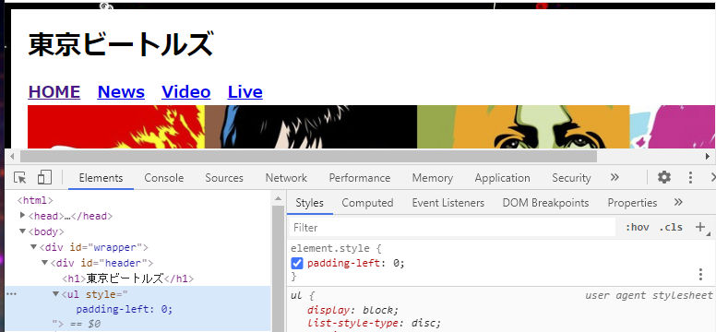This screenshot has height=332, width=716.
Task: Show more Styles sidebar tabs chevron
Action: 678,202
